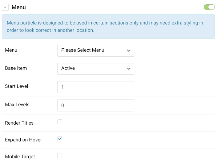Enable the Render Titles checkbox

click(60, 122)
